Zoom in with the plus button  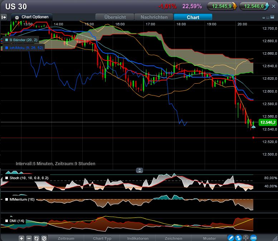click(x=21, y=238)
